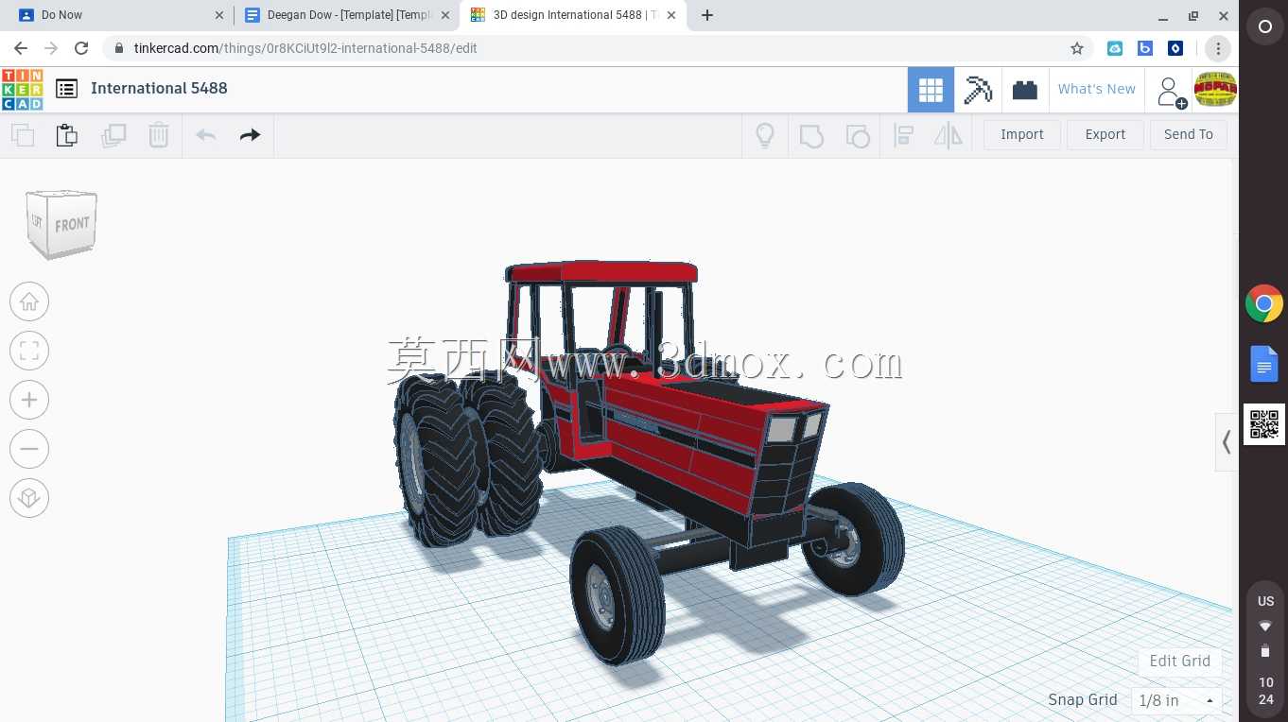Click the Duplicate toolbar icon
Viewport: 1288px width, 722px height.
113,135
